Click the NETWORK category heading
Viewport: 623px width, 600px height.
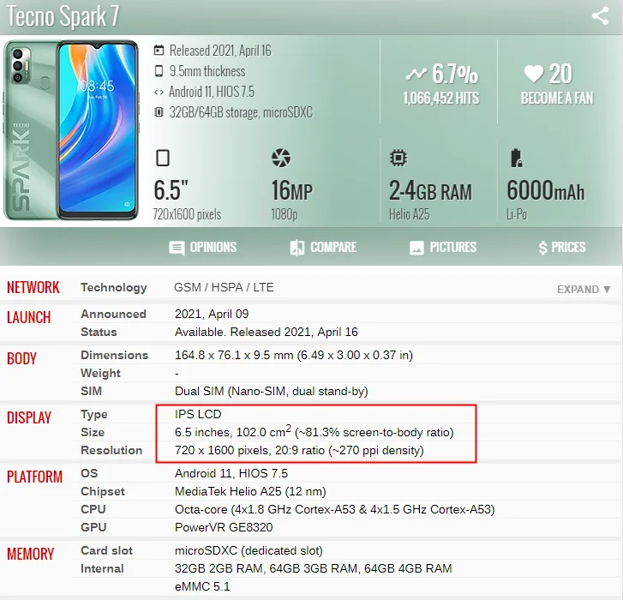coord(33,287)
